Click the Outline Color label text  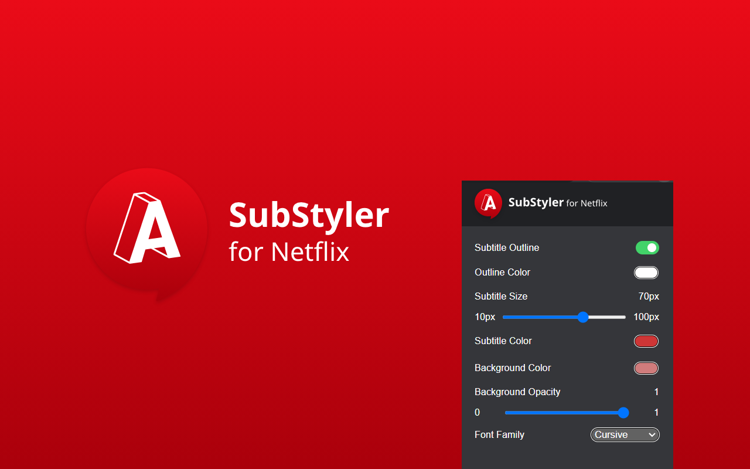502,272
